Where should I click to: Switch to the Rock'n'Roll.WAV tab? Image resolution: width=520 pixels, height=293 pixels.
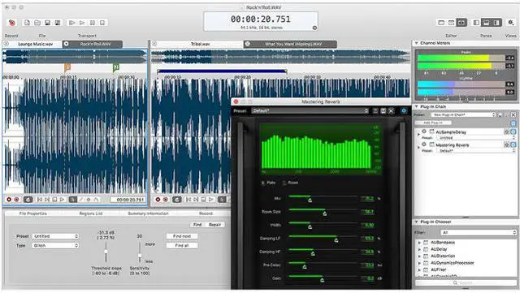point(93,44)
